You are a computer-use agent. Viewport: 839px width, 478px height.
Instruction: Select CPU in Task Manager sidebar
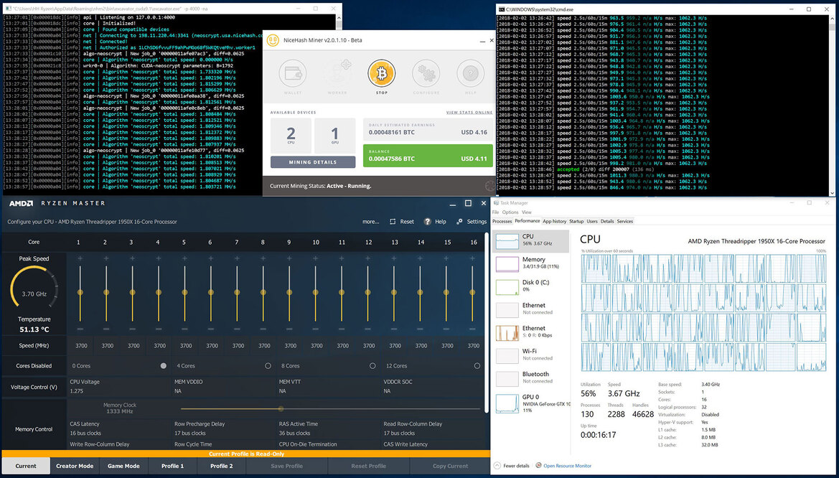tap(531, 240)
